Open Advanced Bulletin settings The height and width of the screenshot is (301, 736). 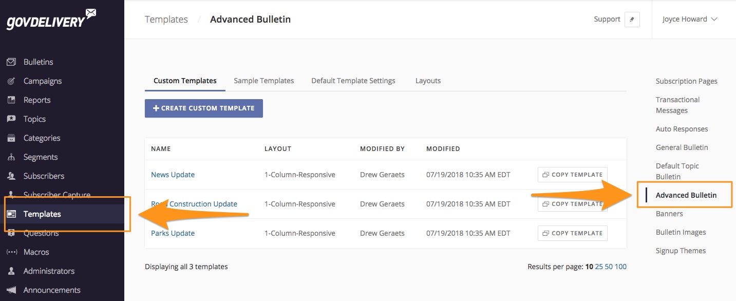click(686, 195)
